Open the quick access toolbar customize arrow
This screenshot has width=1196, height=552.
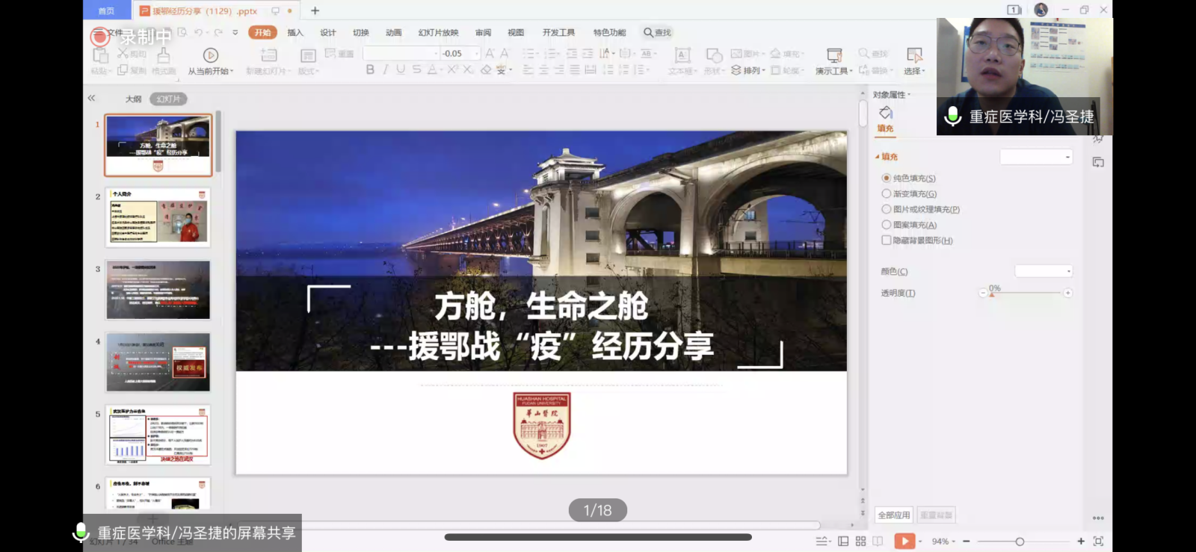[235, 32]
